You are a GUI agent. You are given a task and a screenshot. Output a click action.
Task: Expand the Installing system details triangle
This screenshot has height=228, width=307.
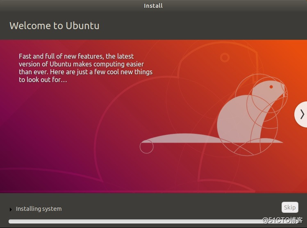[11, 210]
